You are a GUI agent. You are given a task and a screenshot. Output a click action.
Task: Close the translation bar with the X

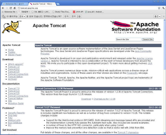pyautogui.click(x=164, y=16)
